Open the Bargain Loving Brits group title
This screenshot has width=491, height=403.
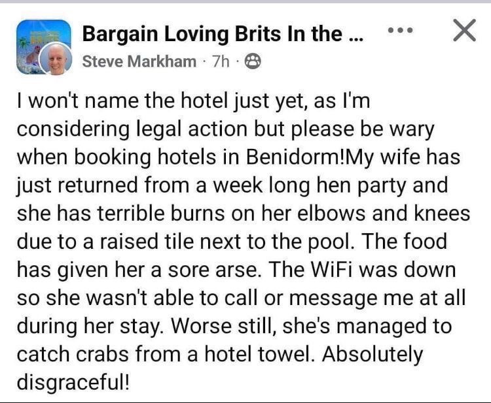coord(223,34)
